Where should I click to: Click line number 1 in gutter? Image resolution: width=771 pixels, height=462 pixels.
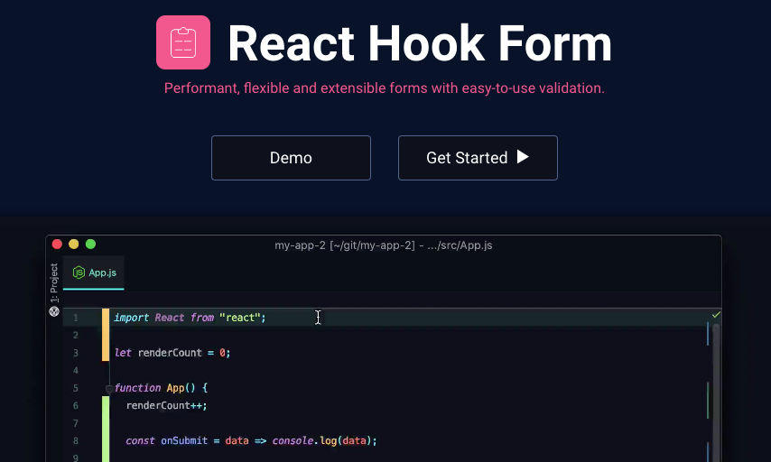click(76, 318)
